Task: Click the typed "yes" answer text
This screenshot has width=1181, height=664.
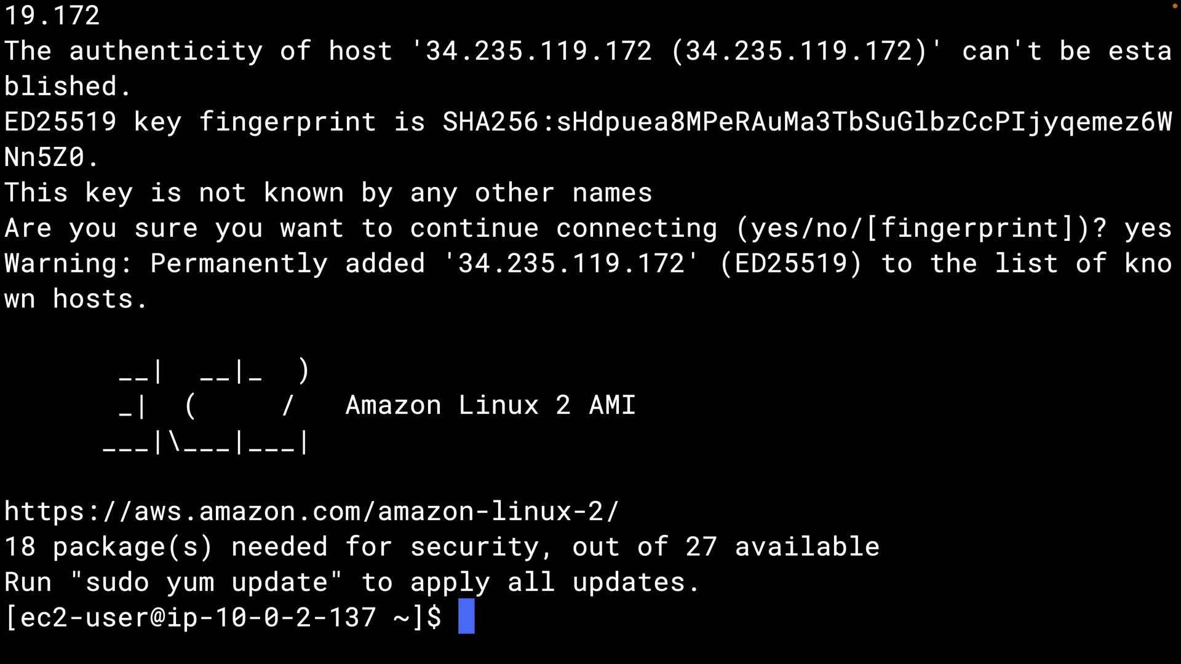Action: point(1148,229)
